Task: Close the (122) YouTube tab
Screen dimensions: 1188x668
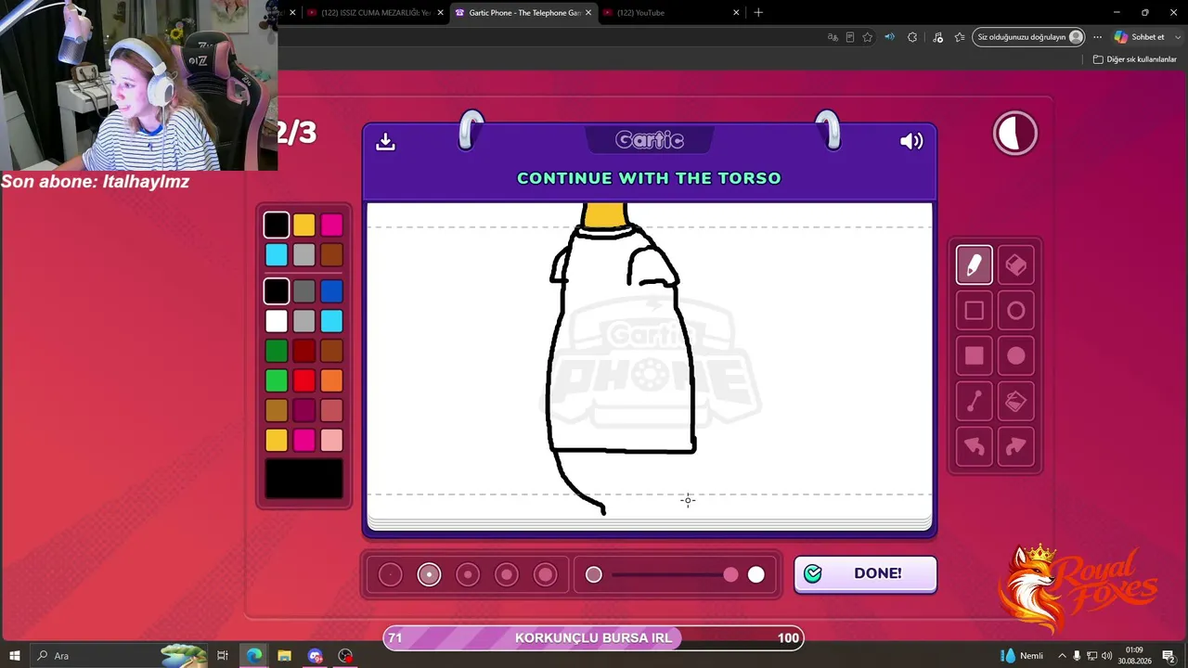Action: (x=736, y=13)
